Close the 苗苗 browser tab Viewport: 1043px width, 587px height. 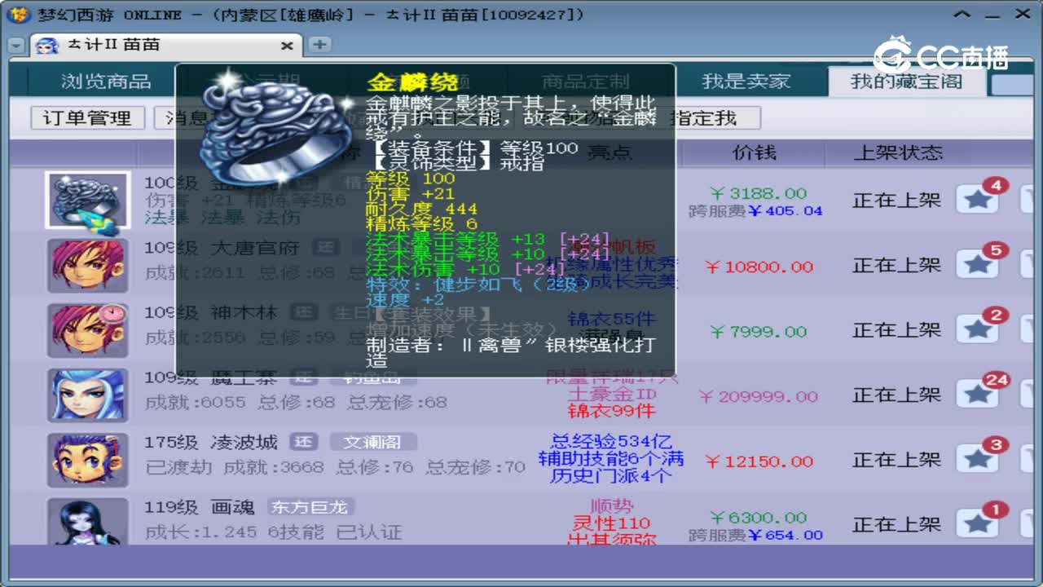(287, 46)
